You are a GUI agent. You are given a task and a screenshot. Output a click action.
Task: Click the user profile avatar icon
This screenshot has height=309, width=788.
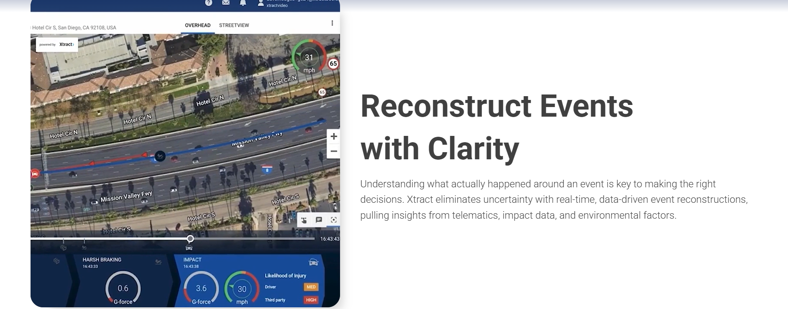pyautogui.click(x=261, y=3)
